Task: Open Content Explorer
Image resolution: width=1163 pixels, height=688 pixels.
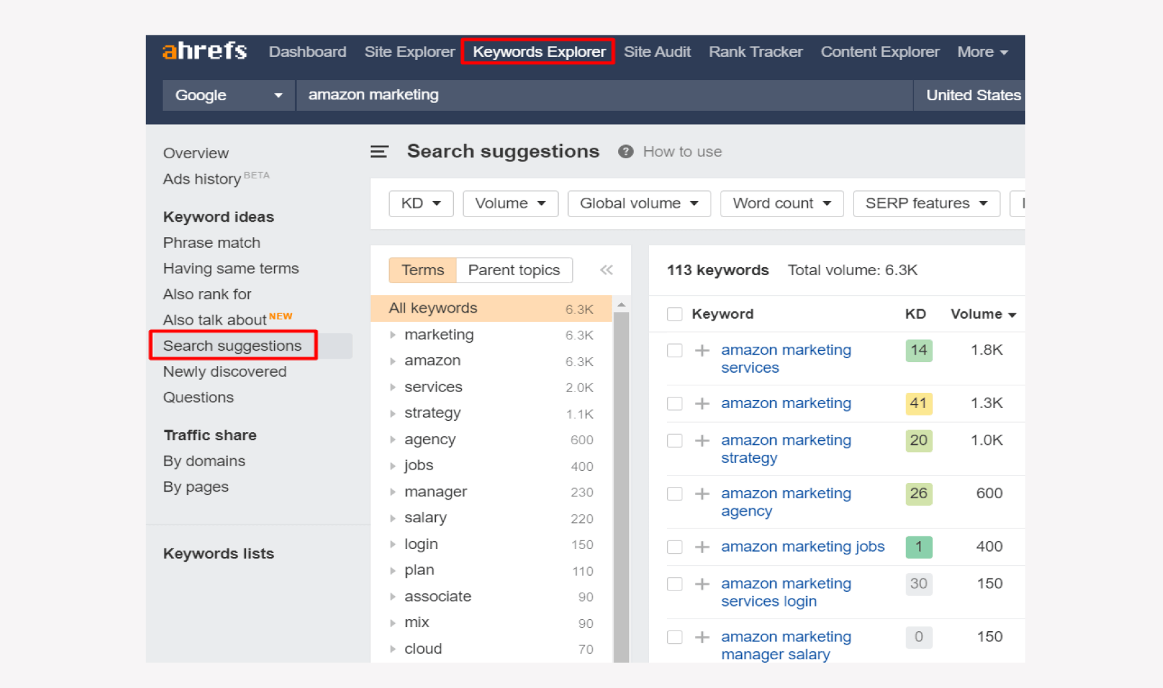Action: [880, 51]
